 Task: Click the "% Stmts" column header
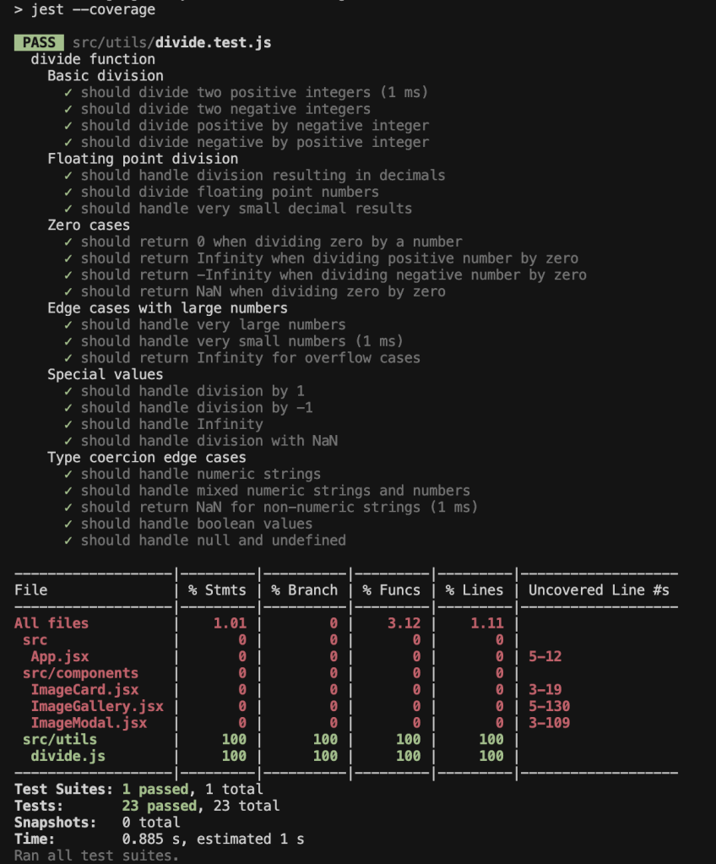217,590
